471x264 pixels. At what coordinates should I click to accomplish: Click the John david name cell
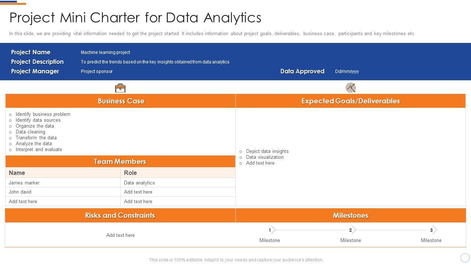coord(20,192)
